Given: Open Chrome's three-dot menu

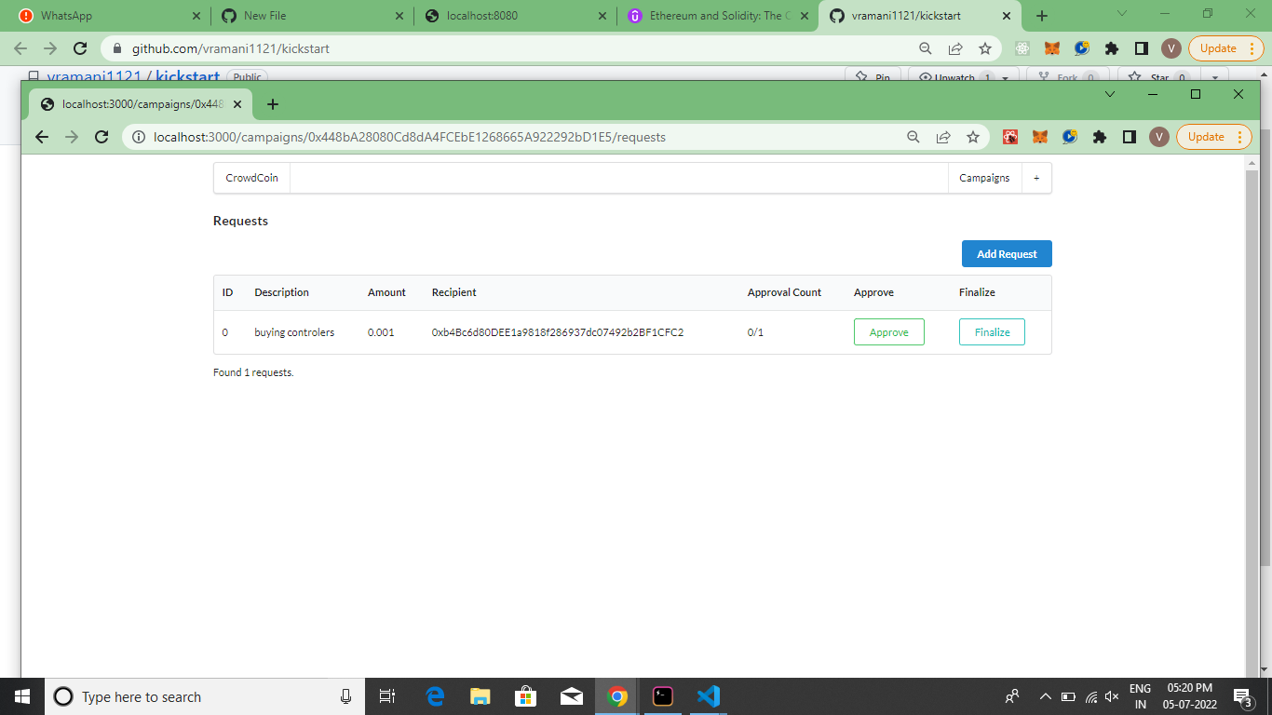Looking at the screenshot, I should coord(1239,137).
